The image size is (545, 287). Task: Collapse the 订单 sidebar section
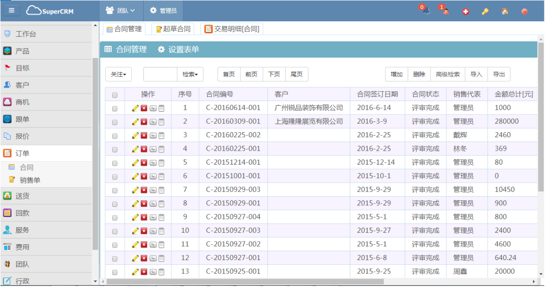pyautogui.click(x=46, y=153)
